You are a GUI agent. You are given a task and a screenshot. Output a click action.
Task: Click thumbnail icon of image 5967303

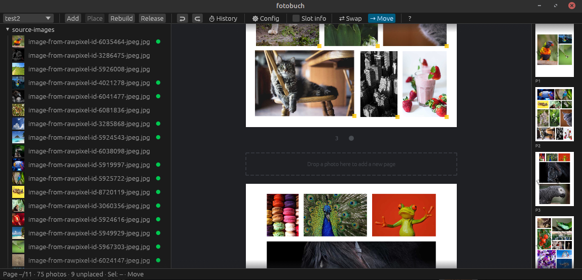(18, 247)
